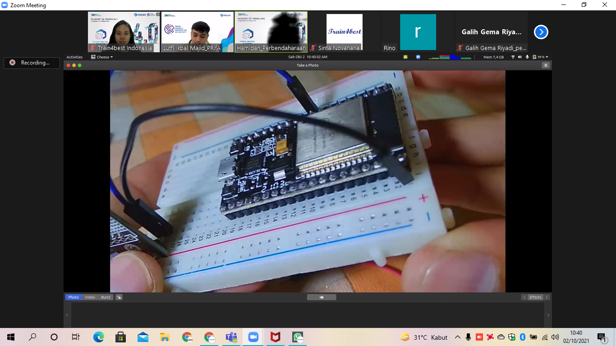Show hidden system tray icons
Image resolution: width=616 pixels, height=346 pixels.
pos(457,337)
